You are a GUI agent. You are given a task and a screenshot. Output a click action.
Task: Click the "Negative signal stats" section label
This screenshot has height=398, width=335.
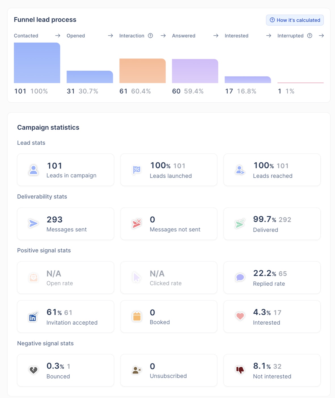pos(45,343)
